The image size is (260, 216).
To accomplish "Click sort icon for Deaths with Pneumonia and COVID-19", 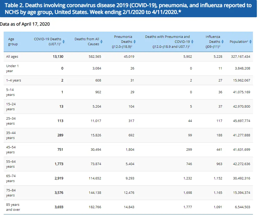I will [192, 42].
